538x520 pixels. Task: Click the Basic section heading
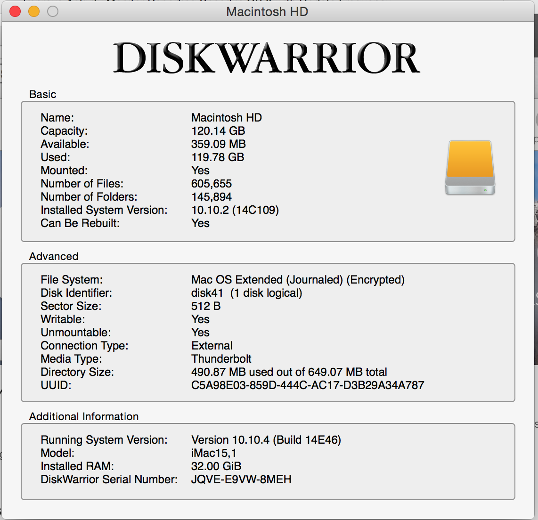click(43, 94)
